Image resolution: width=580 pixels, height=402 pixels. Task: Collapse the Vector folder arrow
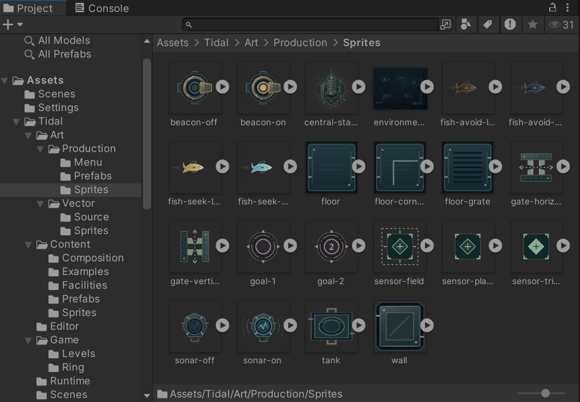point(40,203)
